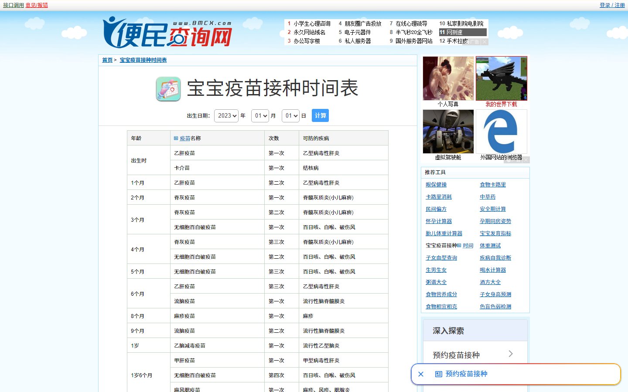Click the 疫苗 link in the table header
Image resolution: width=628 pixels, height=392 pixels.
click(x=185, y=139)
